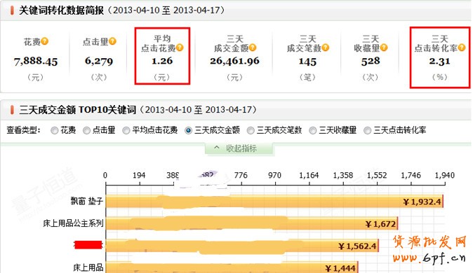Click the 床上用品公主系列 bar showing ¥1,672
Viewport: 473px width, 273px height.
[x=252, y=223]
